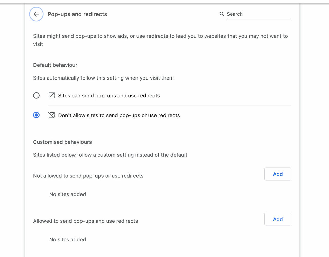The image size is (329, 257).
Task: Click 'No sites added' under Not allowed
Action: pyautogui.click(x=68, y=194)
